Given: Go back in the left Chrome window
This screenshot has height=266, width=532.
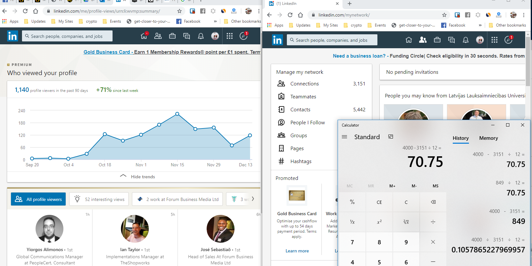Looking at the screenshot, I should click(x=5, y=11).
